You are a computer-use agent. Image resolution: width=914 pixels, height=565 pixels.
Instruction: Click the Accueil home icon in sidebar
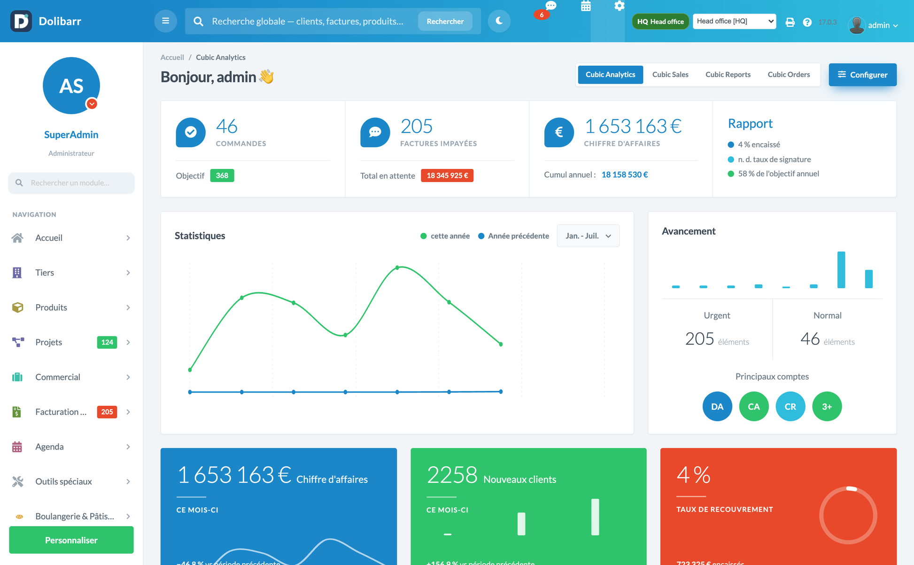point(17,238)
